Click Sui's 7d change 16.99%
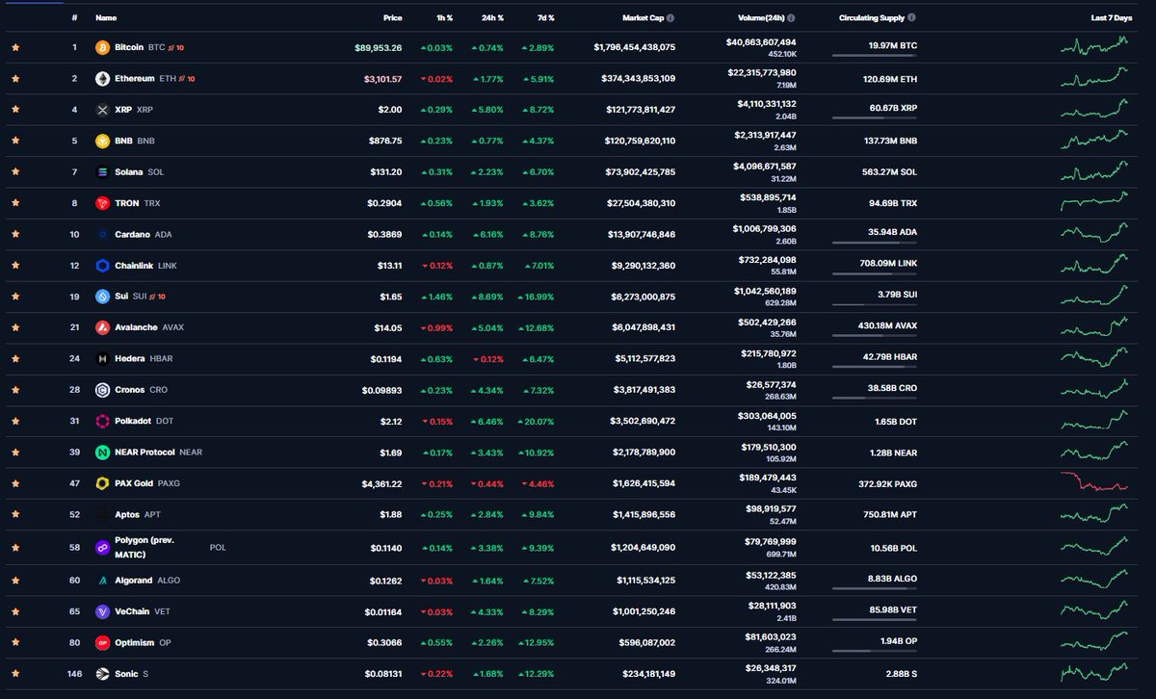 (536, 297)
